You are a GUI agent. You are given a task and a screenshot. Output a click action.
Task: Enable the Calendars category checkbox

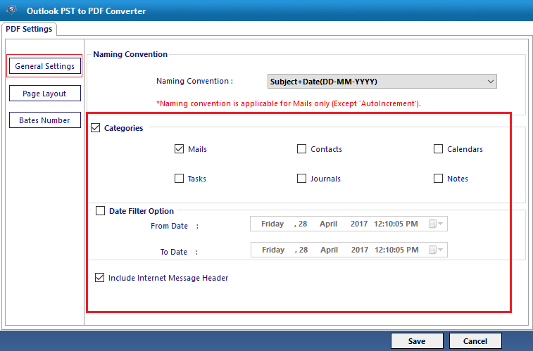tap(438, 148)
